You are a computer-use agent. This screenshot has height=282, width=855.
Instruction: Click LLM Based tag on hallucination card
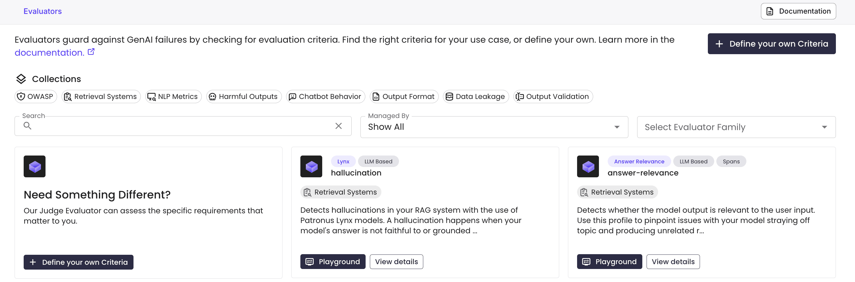pyautogui.click(x=378, y=162)
